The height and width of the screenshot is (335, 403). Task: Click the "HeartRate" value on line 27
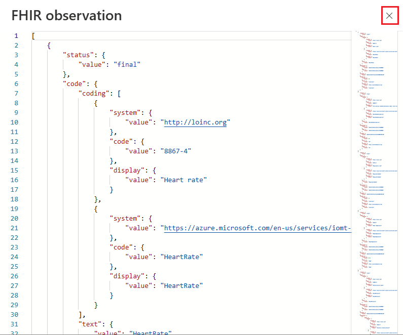click(x=181, y=286)
